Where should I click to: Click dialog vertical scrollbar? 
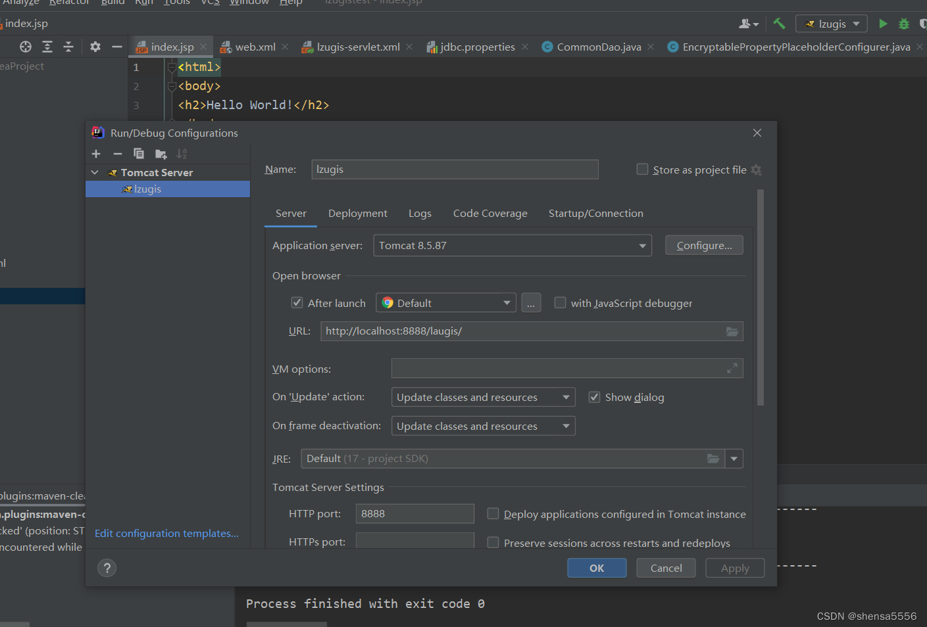(x=761, y=298)
